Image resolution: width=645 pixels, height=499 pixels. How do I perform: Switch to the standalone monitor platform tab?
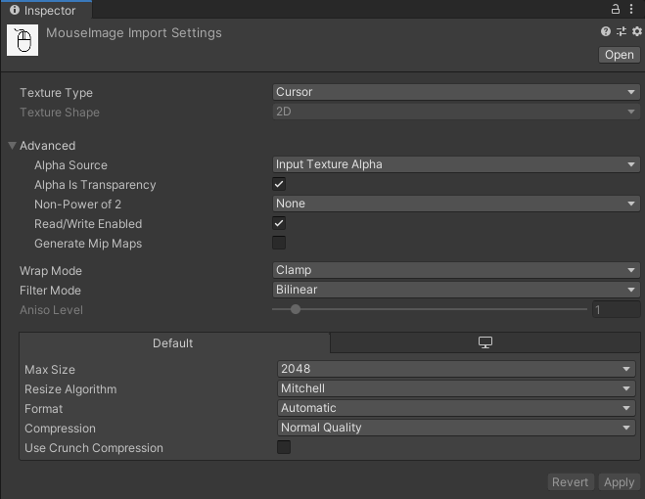[484, 342]
